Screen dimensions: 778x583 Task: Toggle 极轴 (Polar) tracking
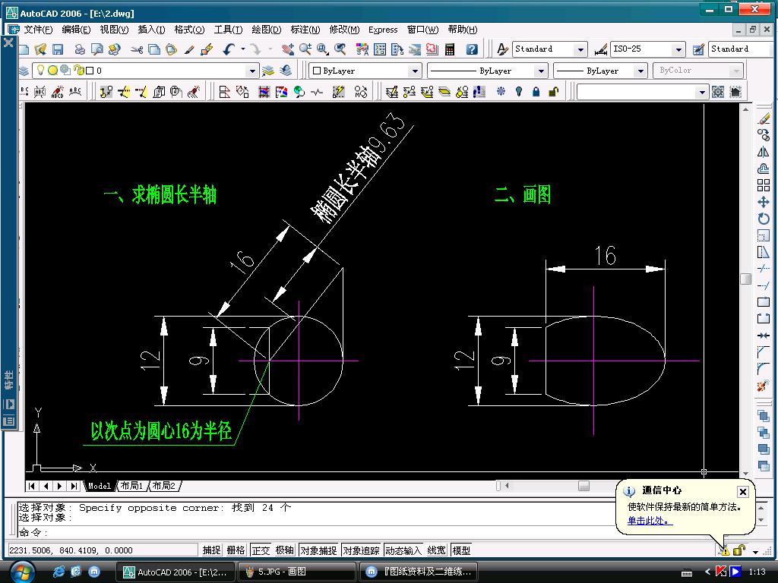[285, 550]
